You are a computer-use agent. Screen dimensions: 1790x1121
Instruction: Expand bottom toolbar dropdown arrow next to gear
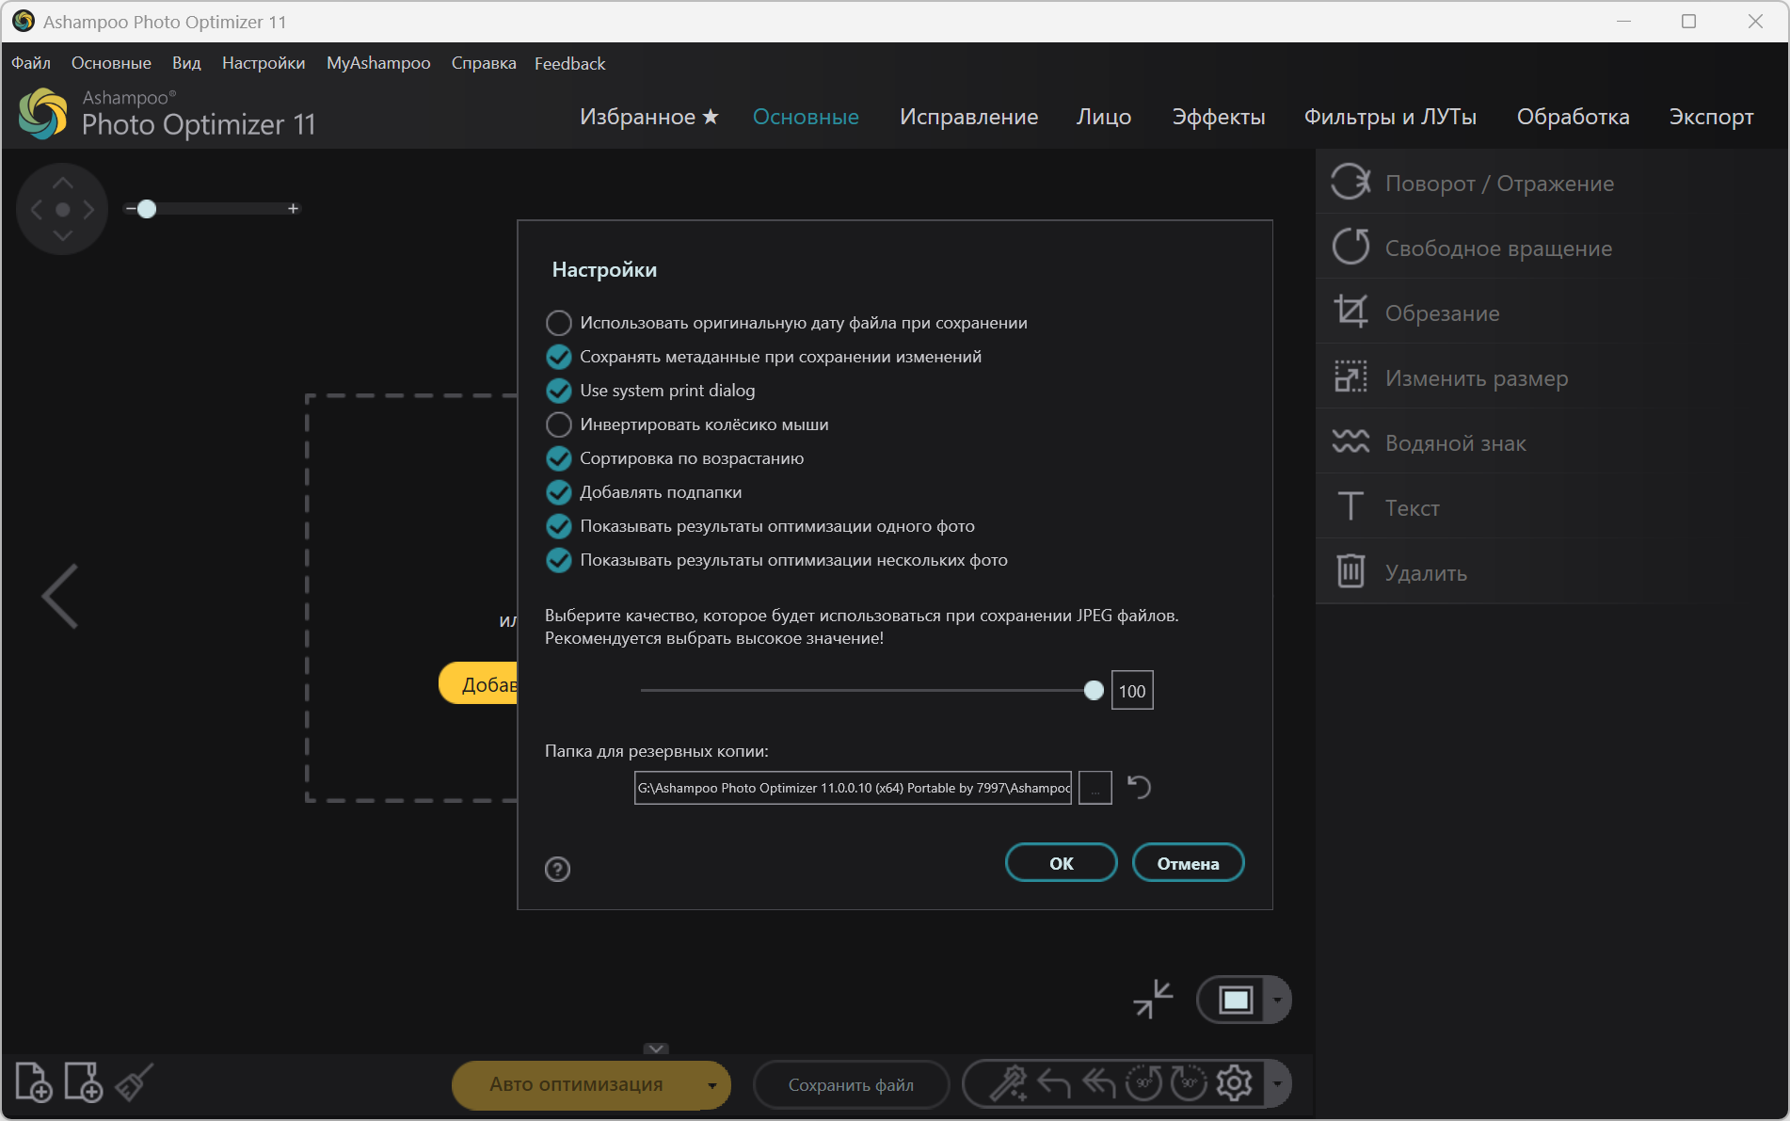pos(1277,1083)
